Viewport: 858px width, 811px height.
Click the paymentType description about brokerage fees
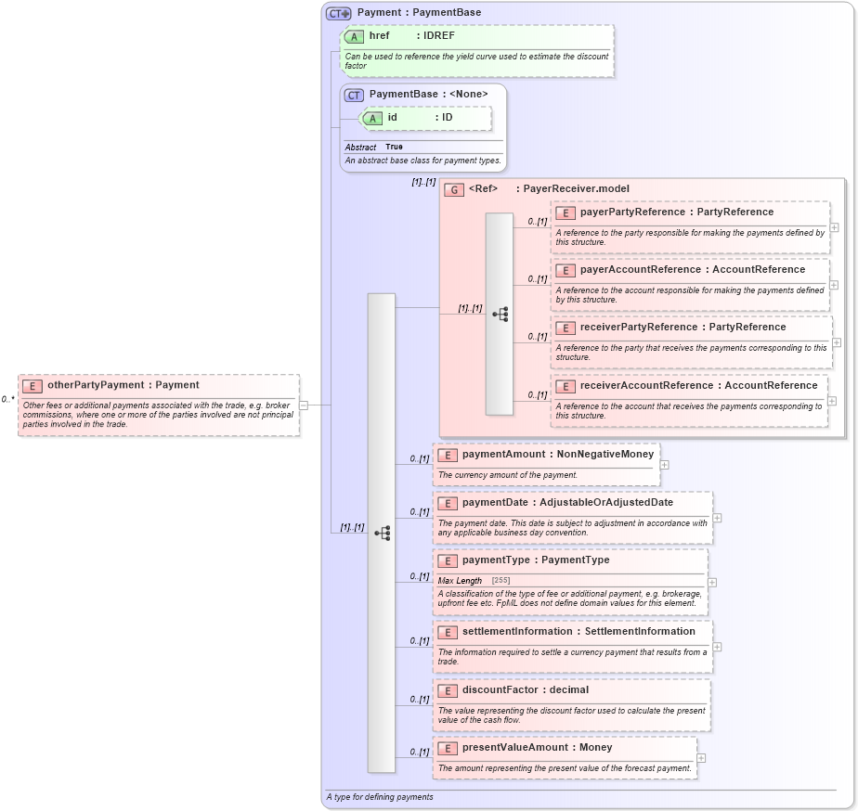pos(569,599)
